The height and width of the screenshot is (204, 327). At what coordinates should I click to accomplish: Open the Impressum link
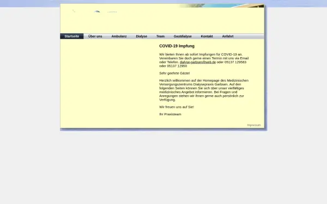254,125
